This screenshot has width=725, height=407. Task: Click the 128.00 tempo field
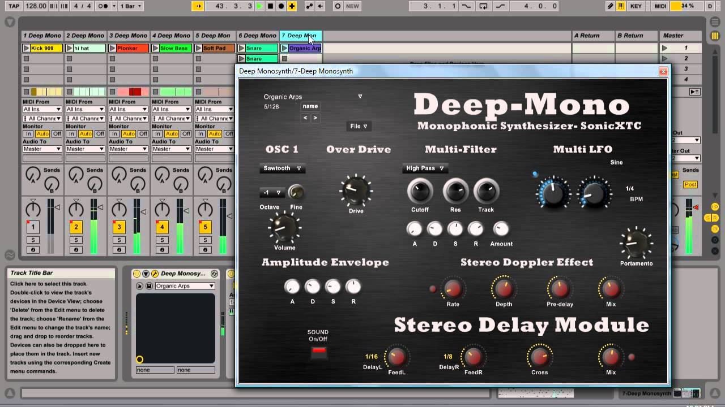pos(36,6)
